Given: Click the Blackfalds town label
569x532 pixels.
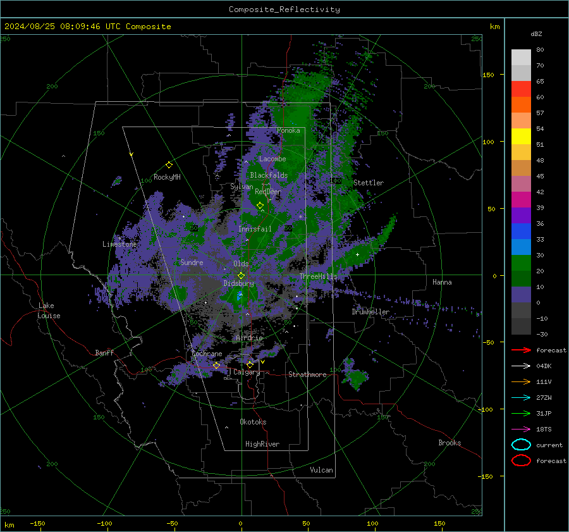Looking at the screenshot, I should 269,175.
